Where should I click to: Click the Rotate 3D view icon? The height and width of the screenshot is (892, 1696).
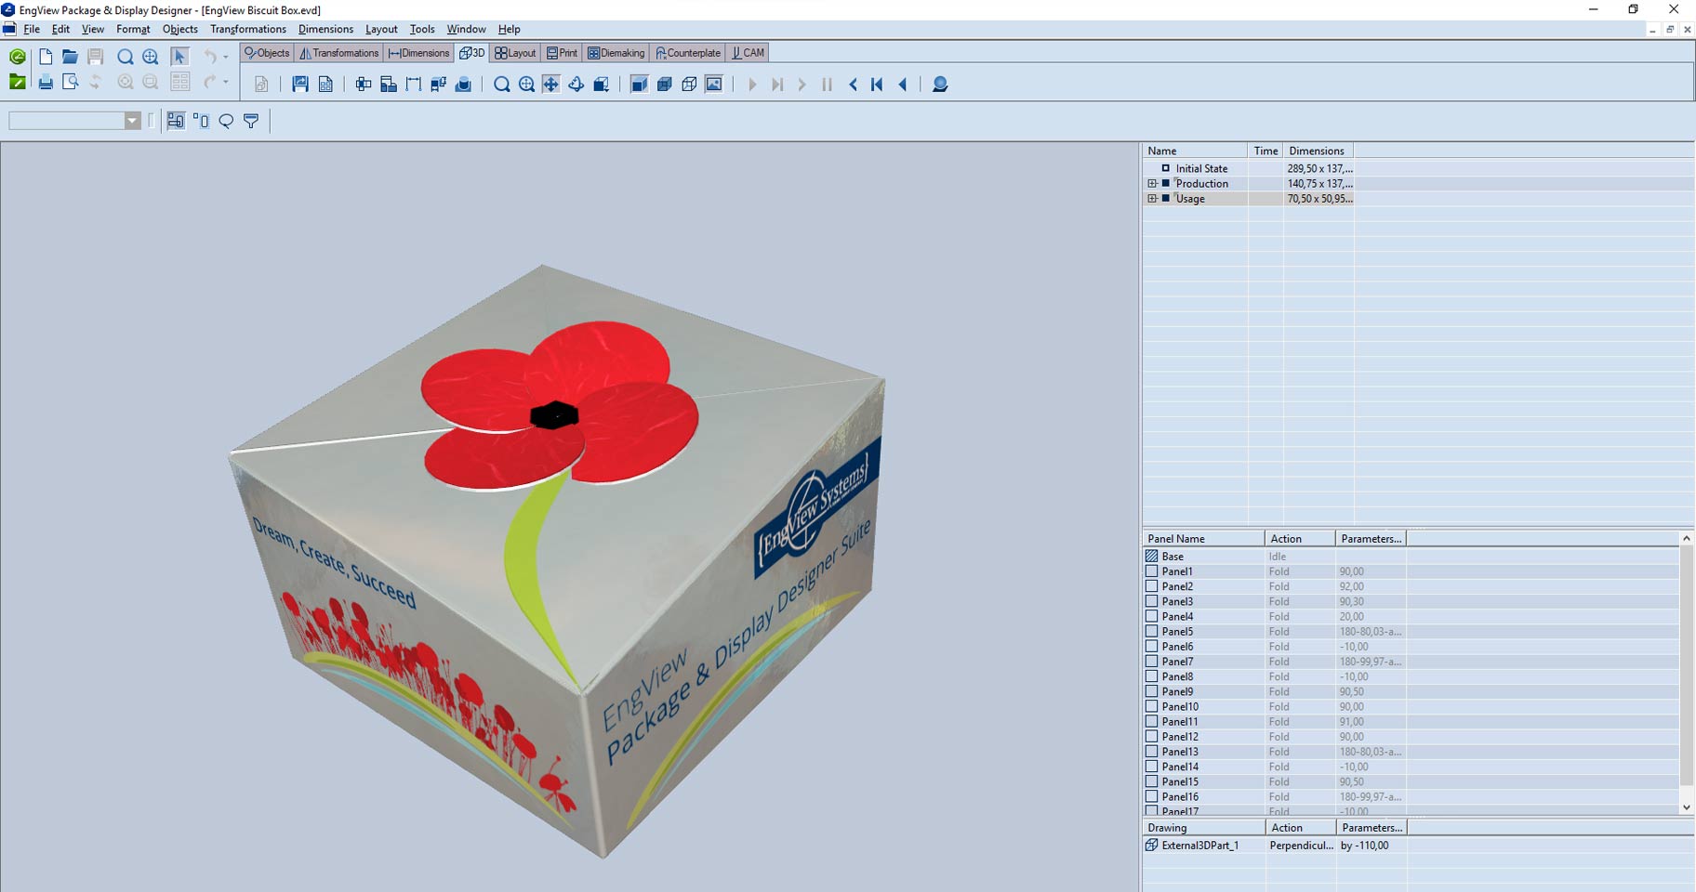pos(576,85)
